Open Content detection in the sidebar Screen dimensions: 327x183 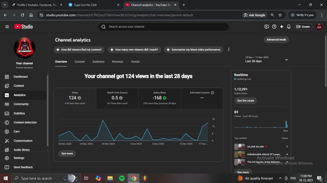click(25, 122)
